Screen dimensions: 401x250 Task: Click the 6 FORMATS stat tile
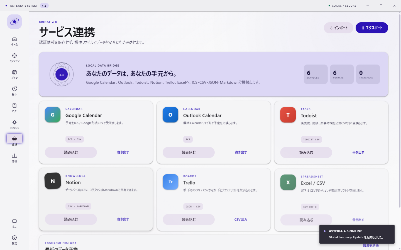coord(342,74)
